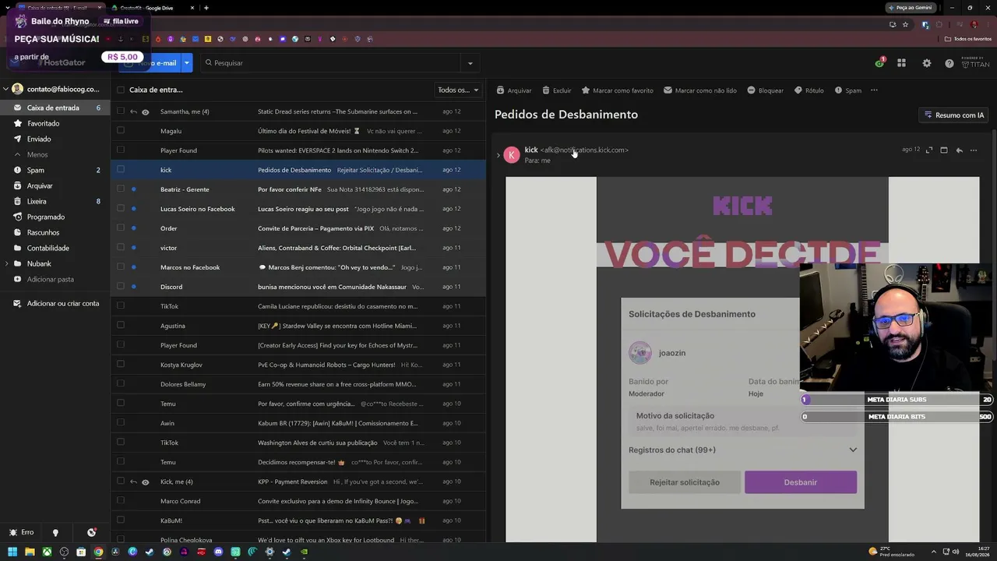The width and height of the screenshot is (997, 561).
Task: Open the apps grid icon in top bar
Action: click(901, 63)
